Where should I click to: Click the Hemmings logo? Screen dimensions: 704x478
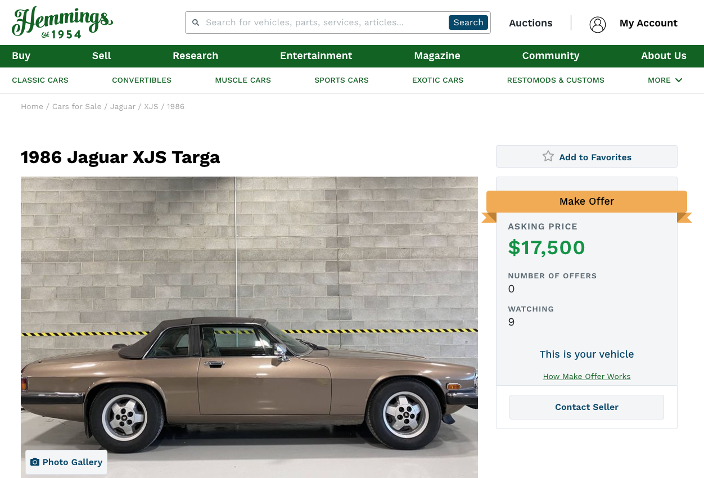click(x=62, y=22)
